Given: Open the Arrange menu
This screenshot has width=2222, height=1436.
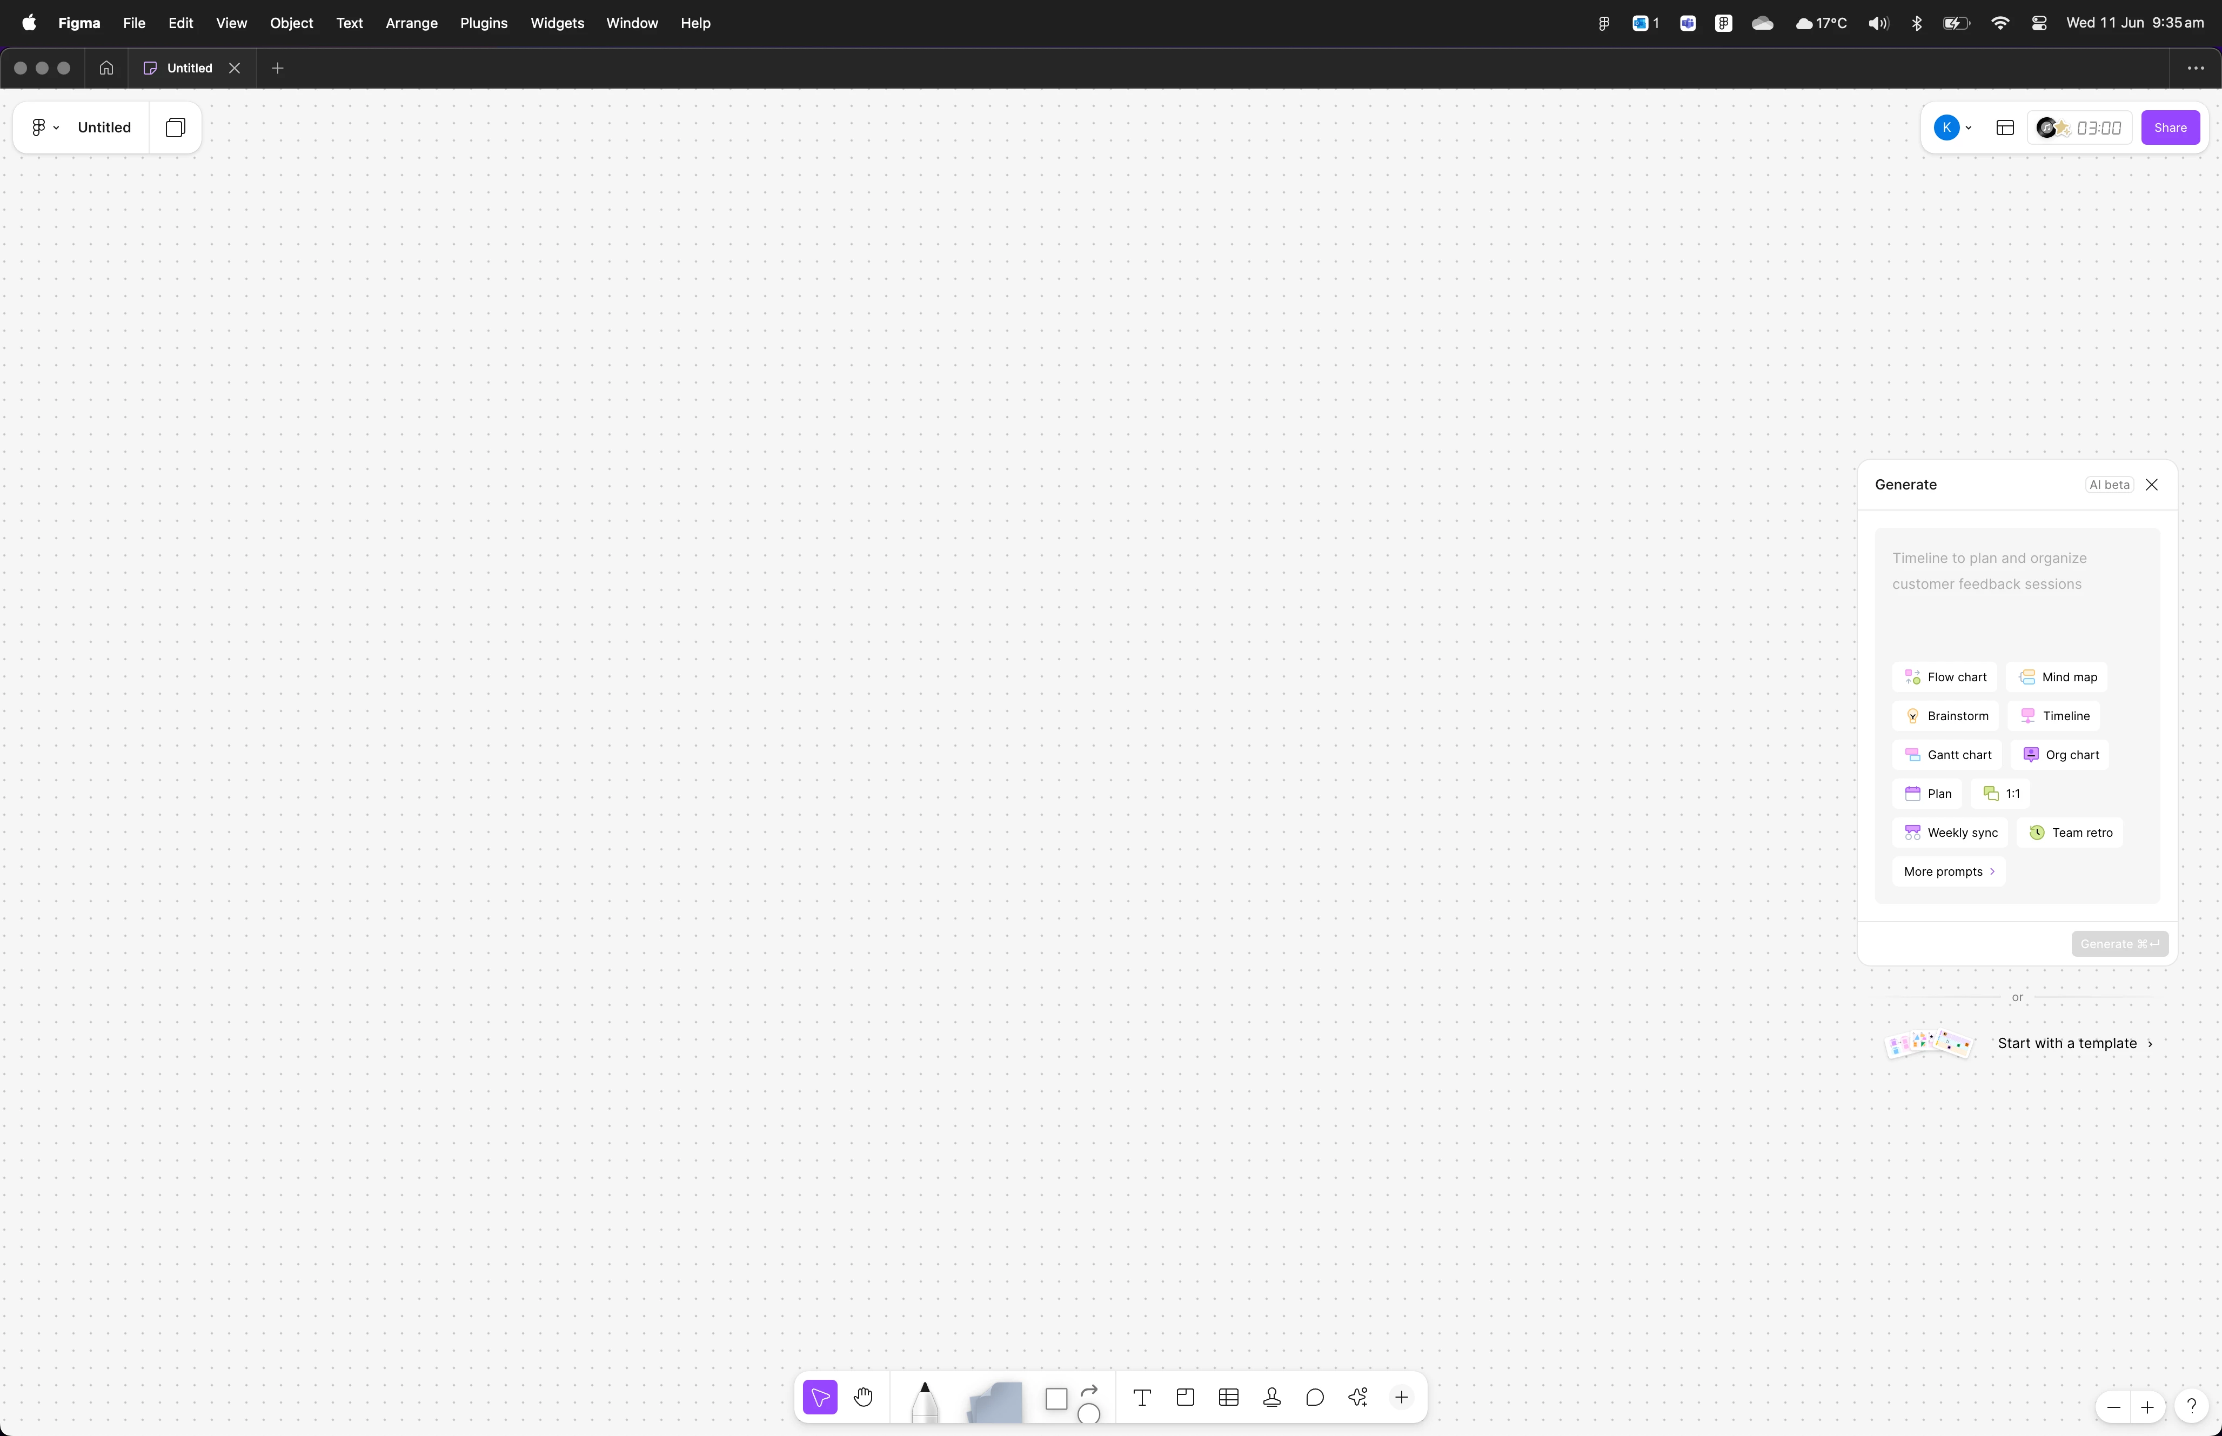Looking at the screenshot, I should click(x=411, y=23).
